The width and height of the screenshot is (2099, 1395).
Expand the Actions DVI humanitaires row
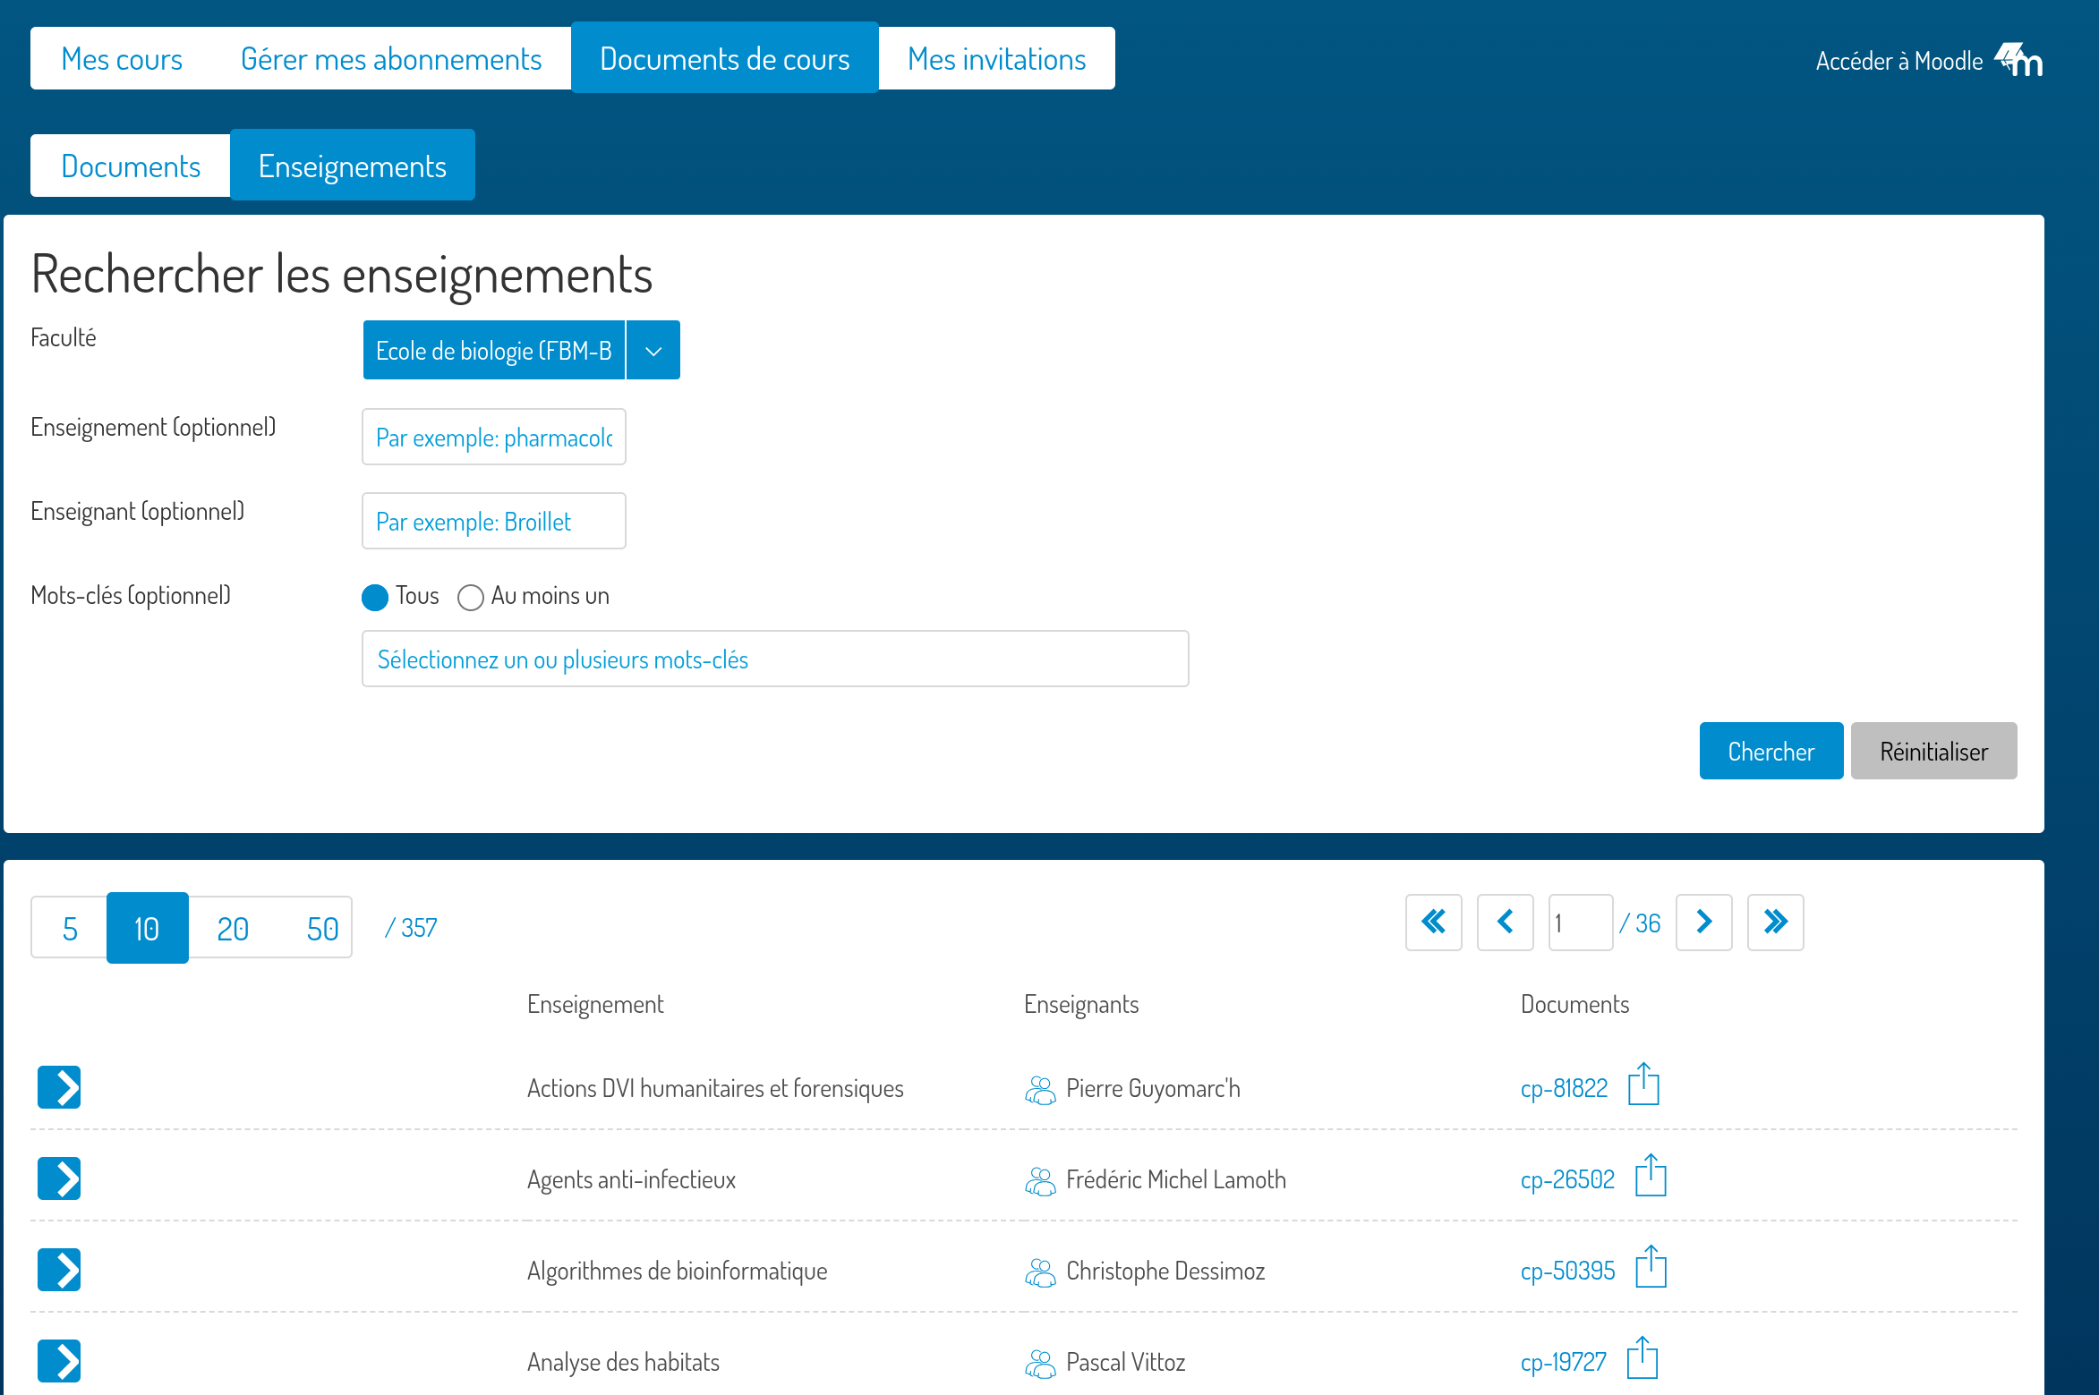[x=59, y=1087]
